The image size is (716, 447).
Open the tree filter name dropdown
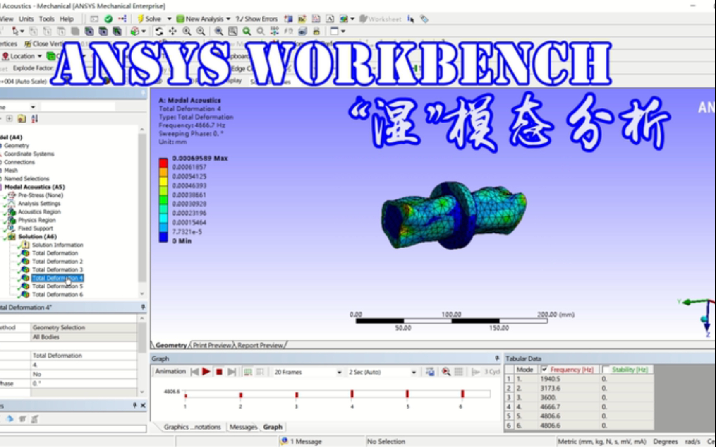tap(33, 107)
